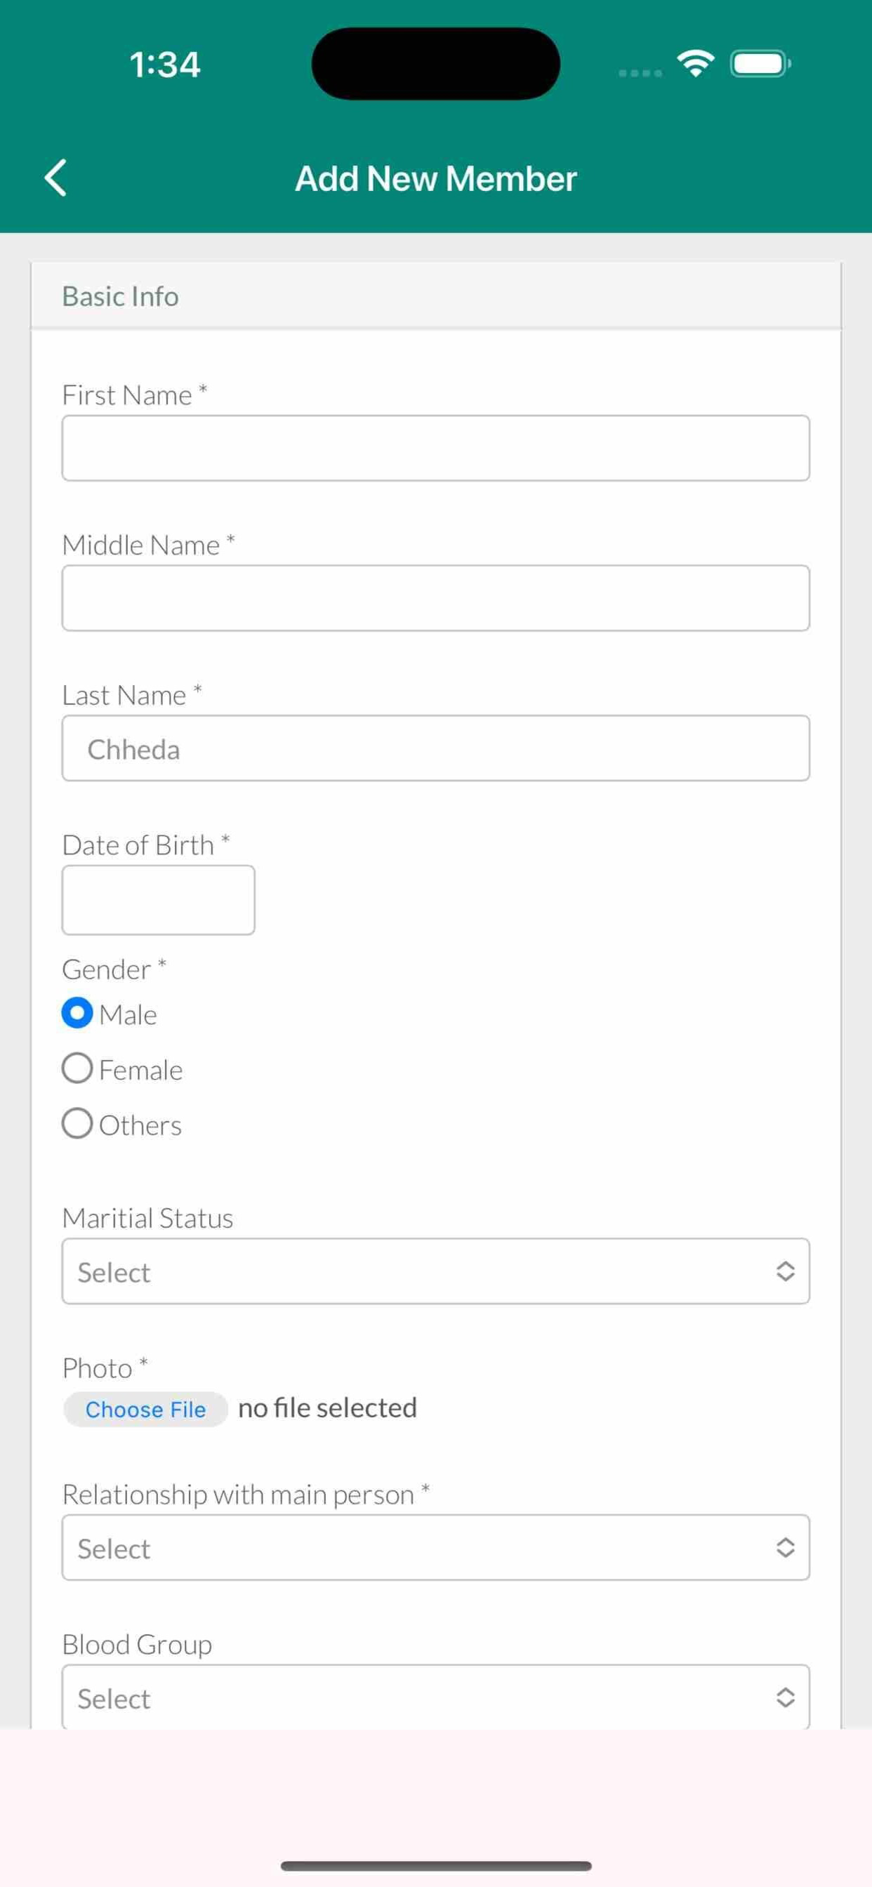Click the Blood Group chevron arrows
Image resolution: width=872 pixels, height=1887 pixels.
coord(785,1697)
